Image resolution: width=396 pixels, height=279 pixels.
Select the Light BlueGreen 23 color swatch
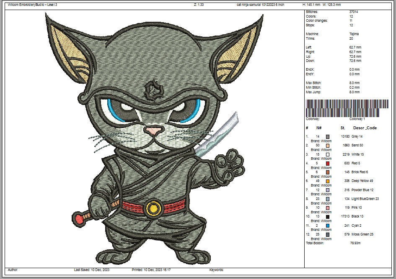328,199
